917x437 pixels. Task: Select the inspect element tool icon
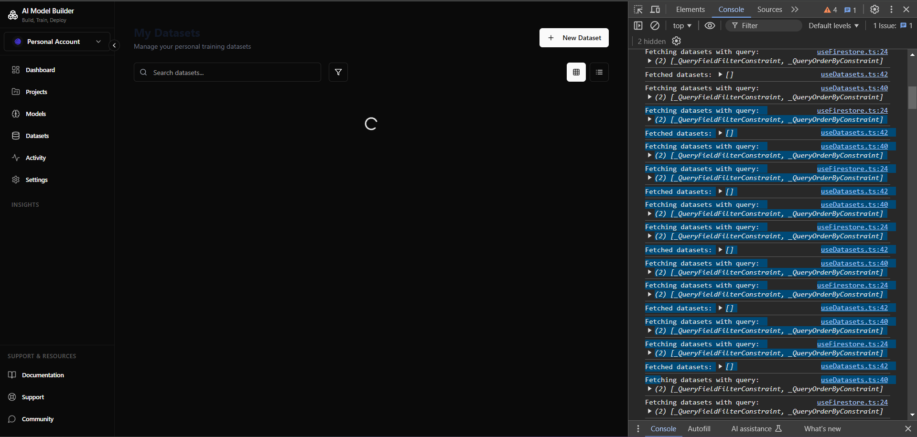pyautogui.click(x=638, y=9)
